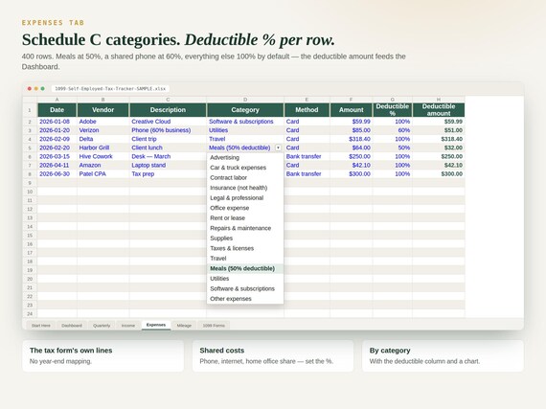Image resolution: width=546 pixels, height=409 pixels.
Task: Choose Legal & professional category
Action: (x=245, y=197)
